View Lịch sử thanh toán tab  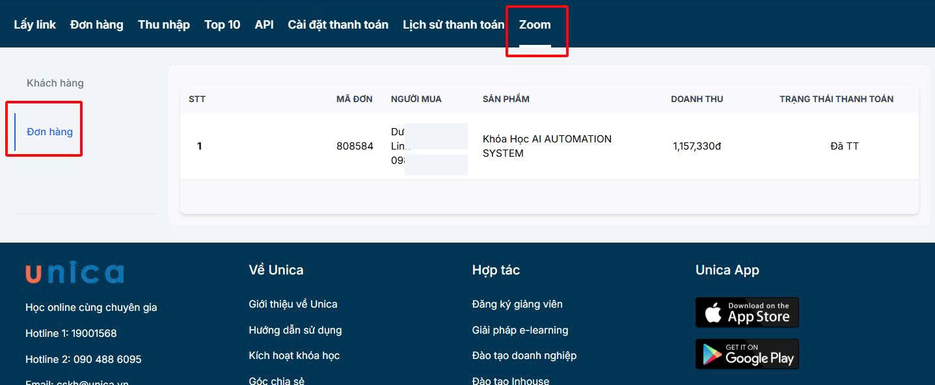click(x=453, y=25)
